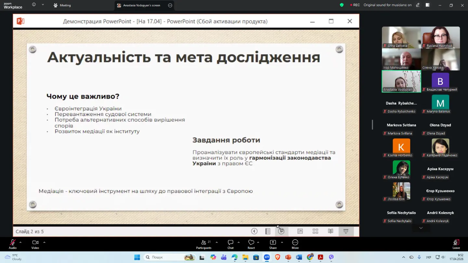This screenshot has width=468, height=263.
Task: Click the REC recording indicator
Action: click(x=355, y=5)
